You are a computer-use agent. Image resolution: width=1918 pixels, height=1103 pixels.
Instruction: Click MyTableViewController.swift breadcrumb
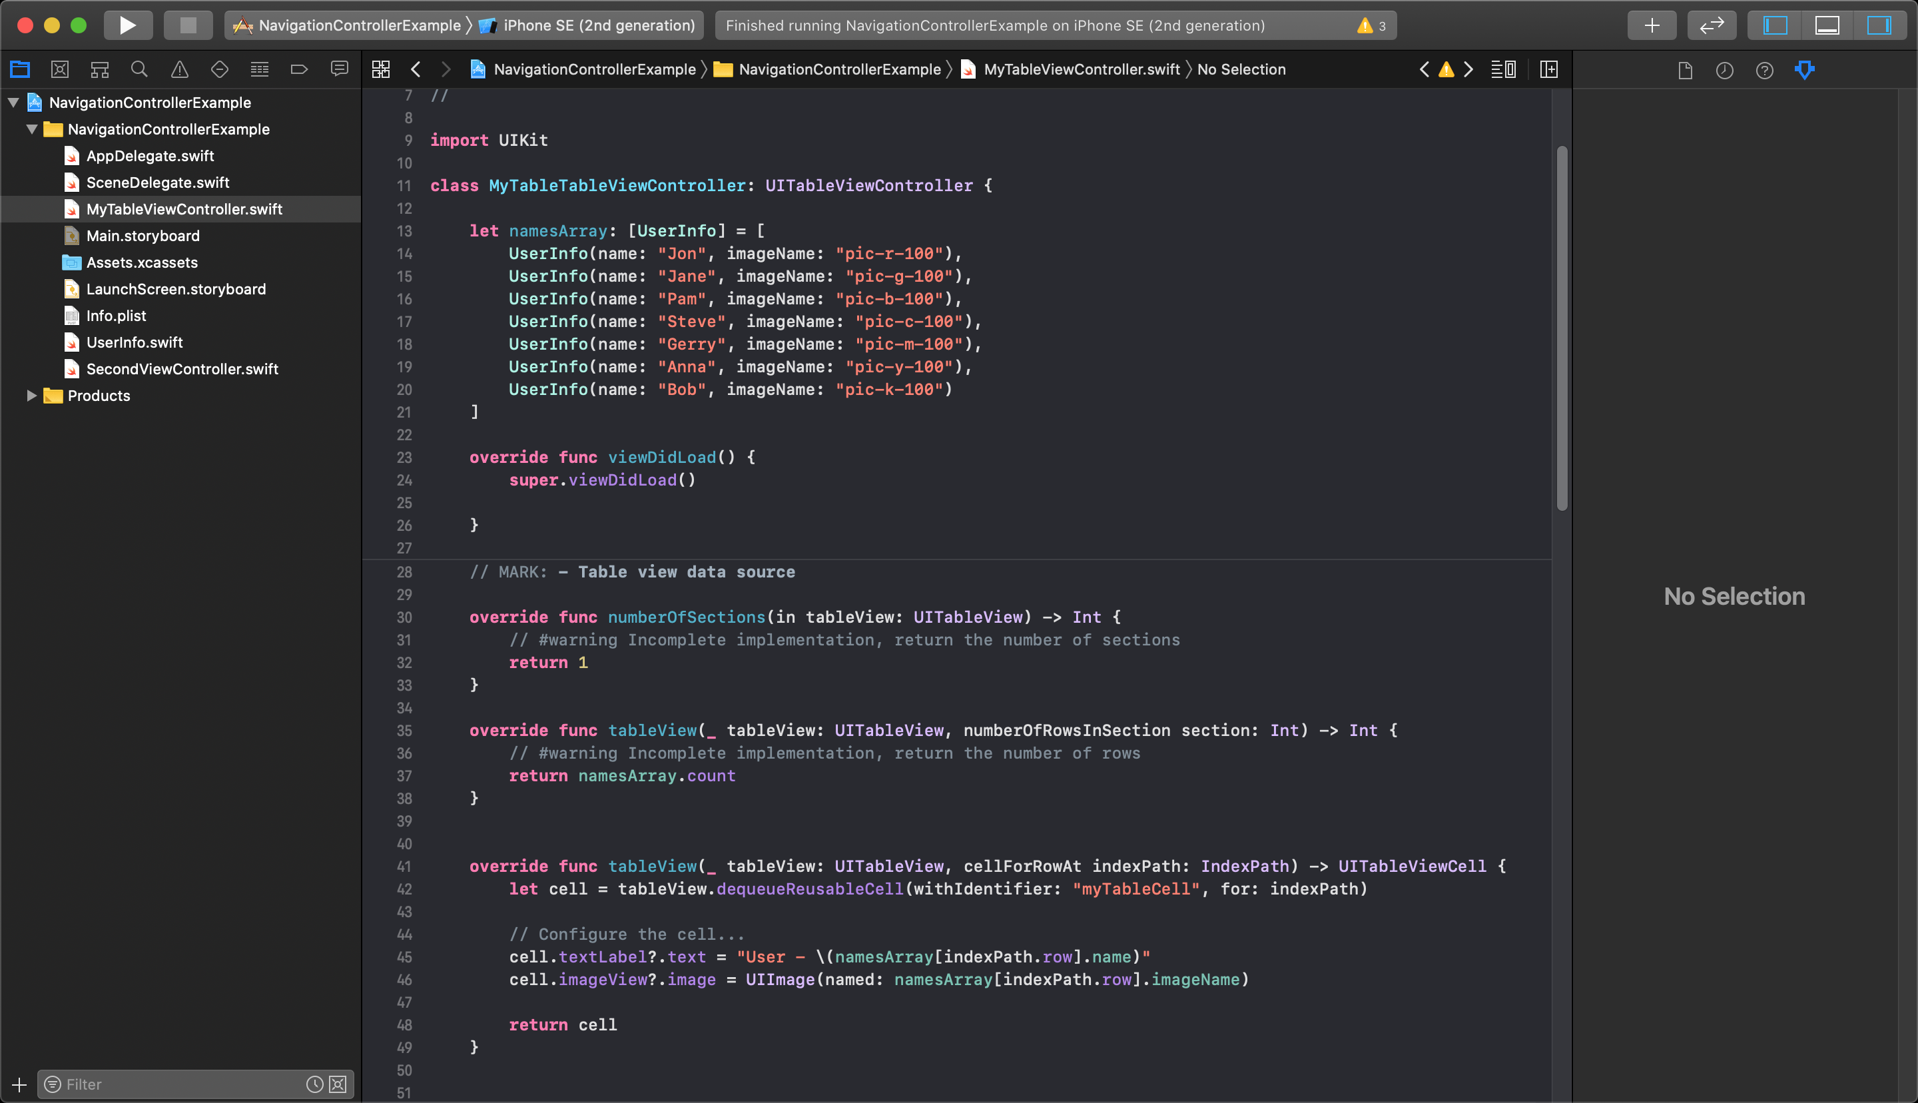click(1070, 70)
